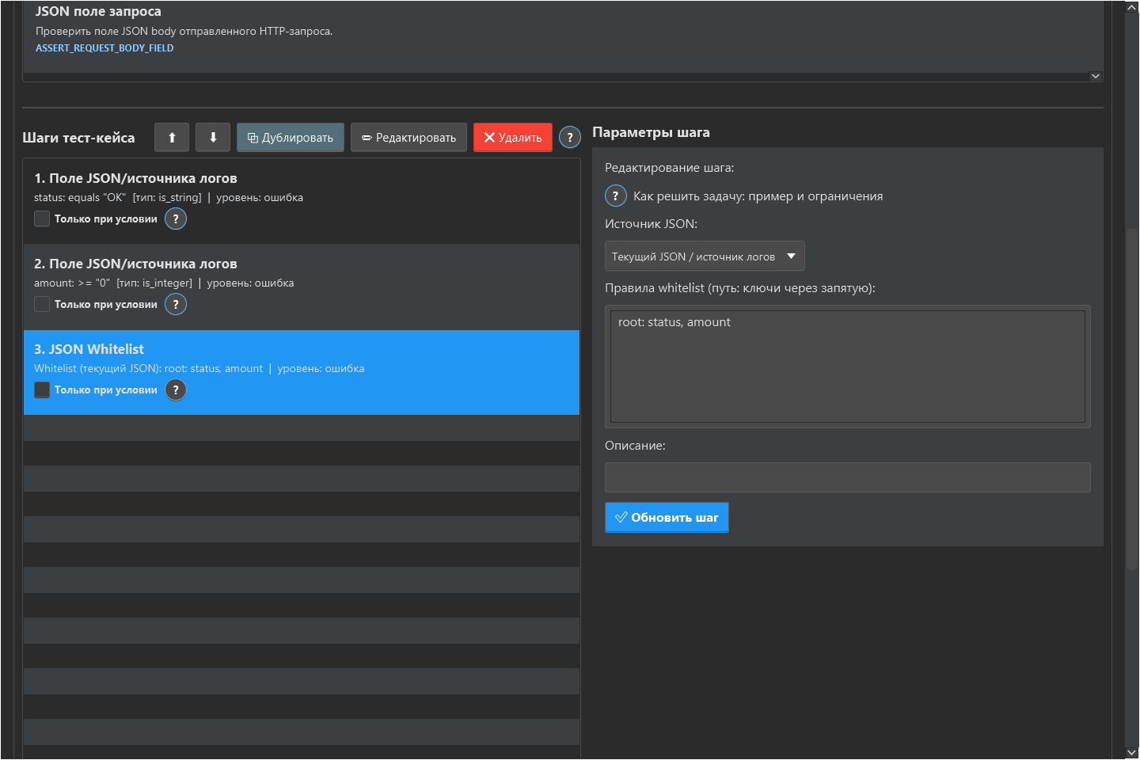The width and height of the screenshot is (1140, 760).
Task: Click the Редактировать button
Action: (408, 138)
